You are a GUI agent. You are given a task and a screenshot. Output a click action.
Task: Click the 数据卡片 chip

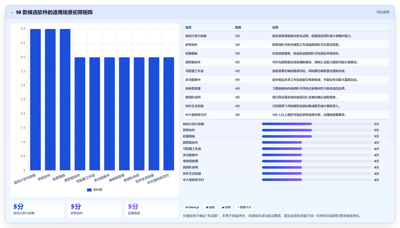(244, 207)
